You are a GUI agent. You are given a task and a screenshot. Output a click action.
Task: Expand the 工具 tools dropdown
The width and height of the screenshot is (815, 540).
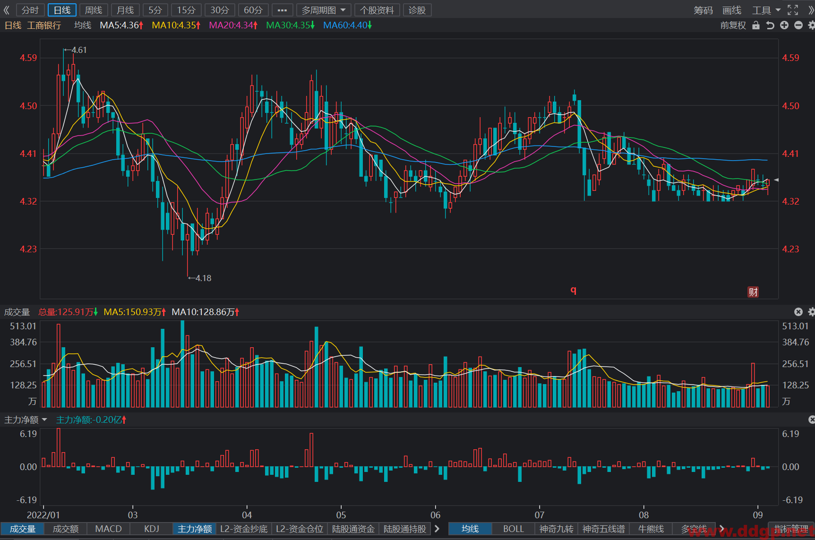coord(766,10)
